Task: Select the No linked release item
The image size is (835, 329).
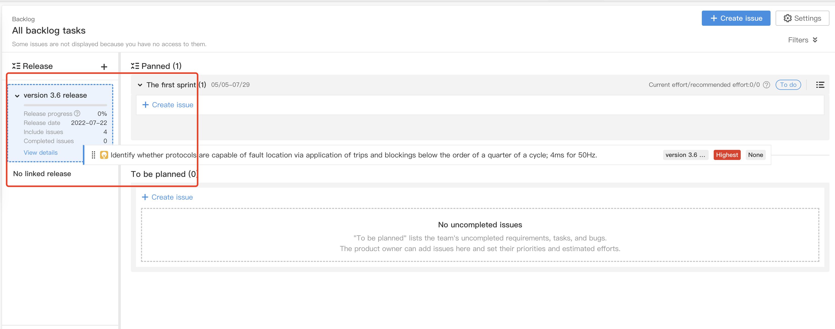Action: click(42, 174)
